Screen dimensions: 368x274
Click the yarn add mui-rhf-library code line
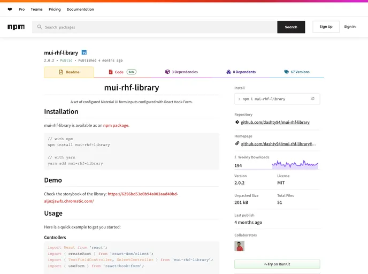click(x=75, y=163)
